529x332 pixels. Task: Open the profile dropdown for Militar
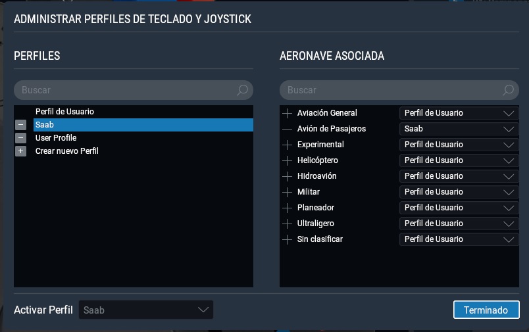[459, 192]
